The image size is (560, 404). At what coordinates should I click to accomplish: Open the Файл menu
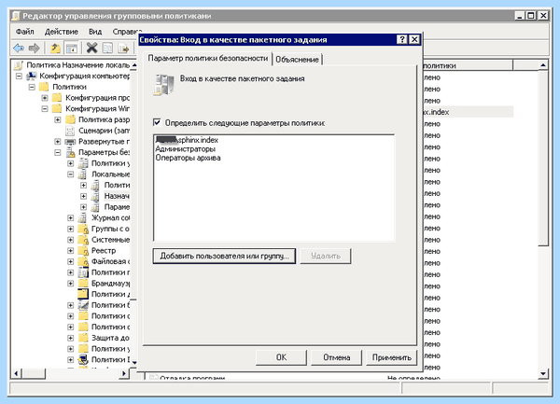pos(24,32)
